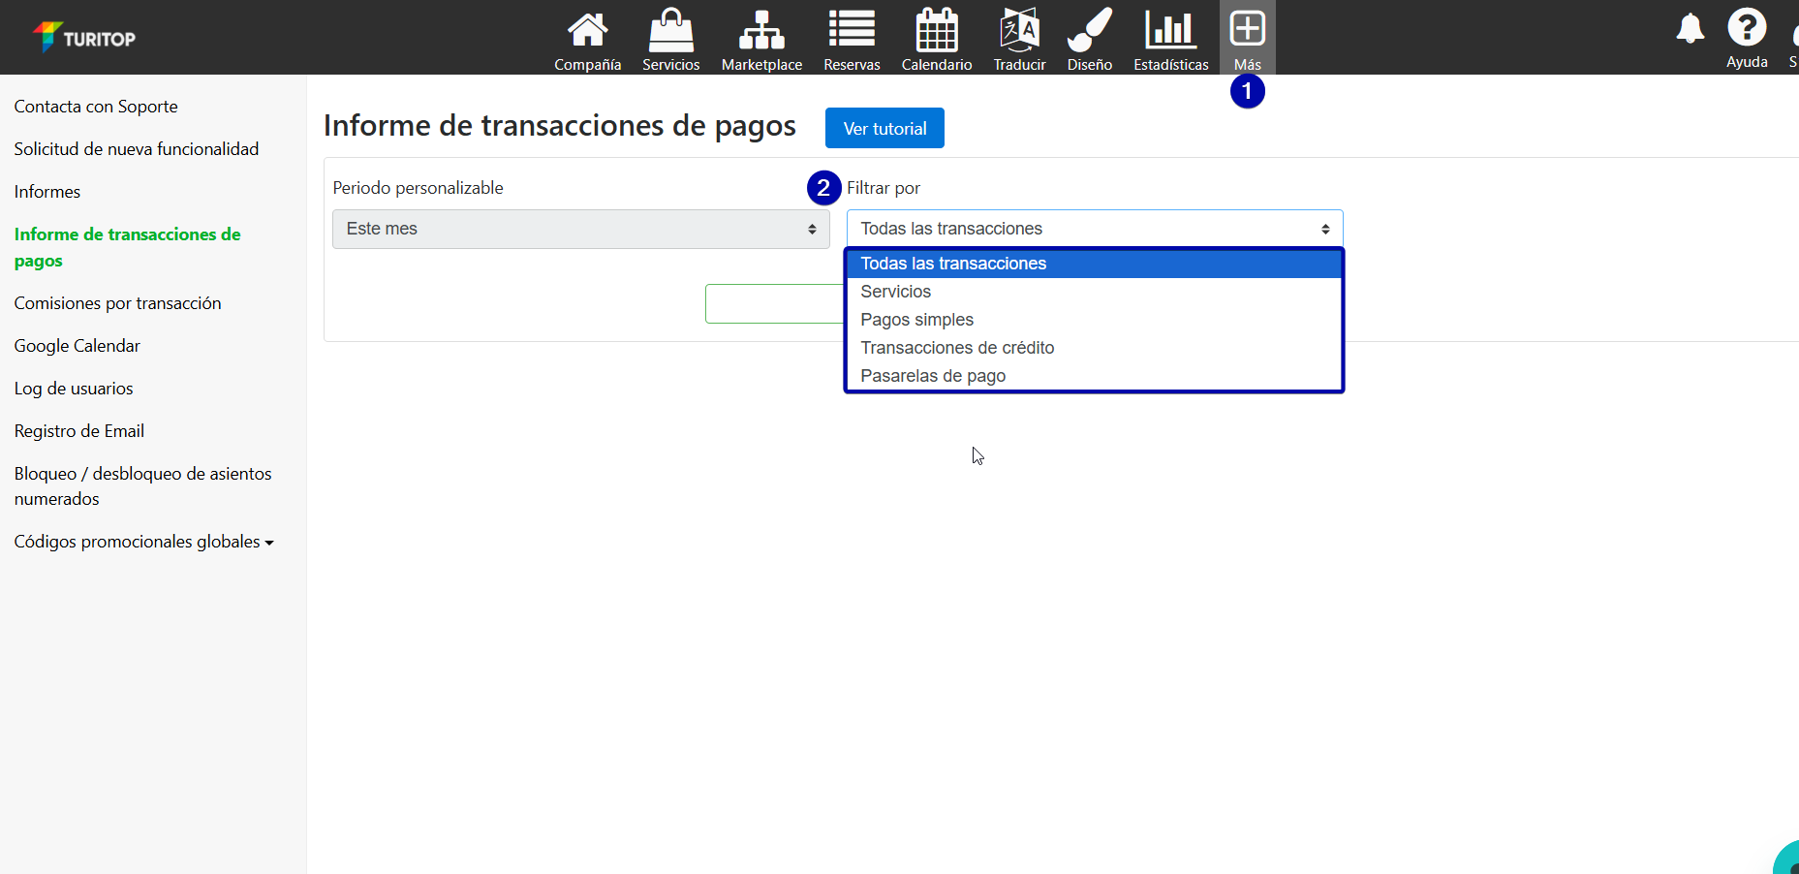This screenshot has width=1799, height=874.
Task: Click the Ver tutorial button
Action: click(884, 129)
